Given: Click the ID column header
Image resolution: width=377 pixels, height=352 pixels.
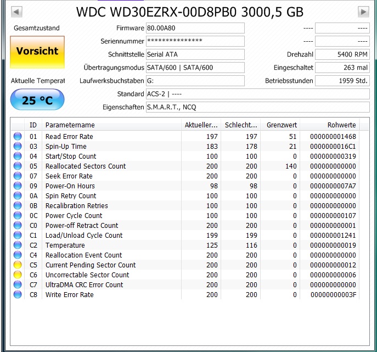Looking at the screenshot, I should tap(33, 125).
